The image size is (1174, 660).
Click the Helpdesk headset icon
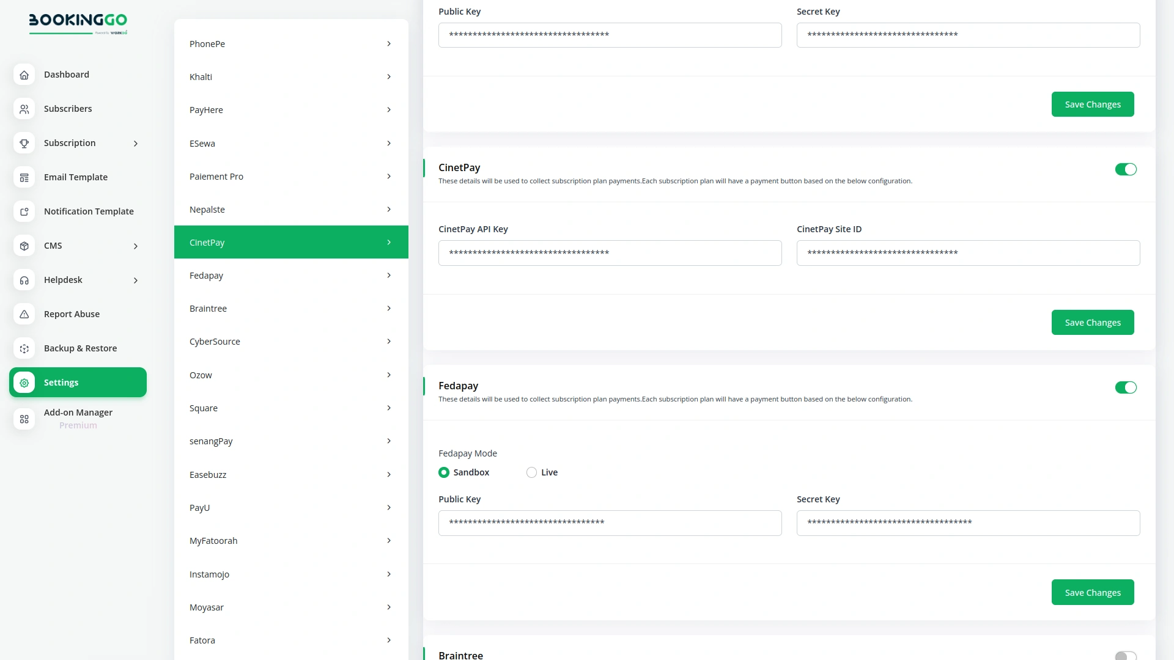pos(24,280)
